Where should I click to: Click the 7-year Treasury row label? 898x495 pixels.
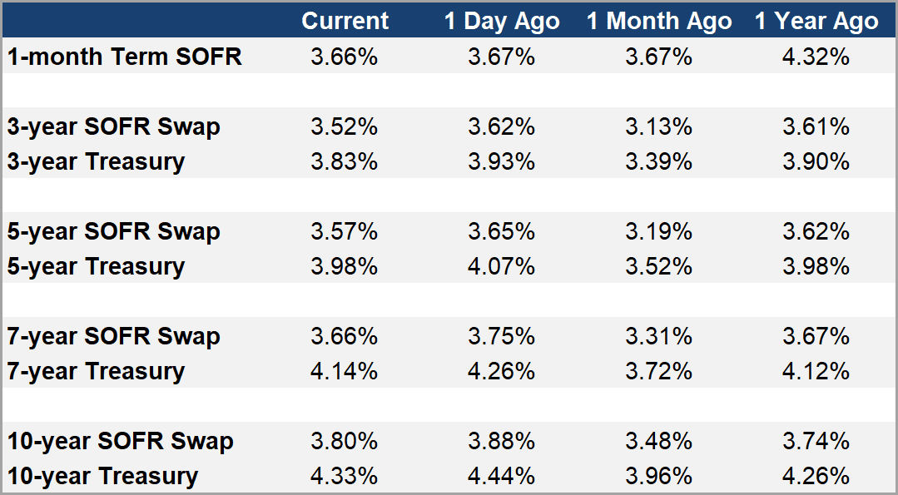coord(97,371)
